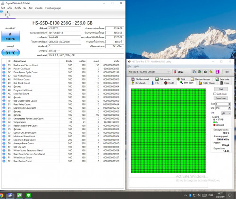This screenshot has width=236, height=199.
Task: Click the blue status icon for Reallocated Sector Count
Action: tap(4, 65)
